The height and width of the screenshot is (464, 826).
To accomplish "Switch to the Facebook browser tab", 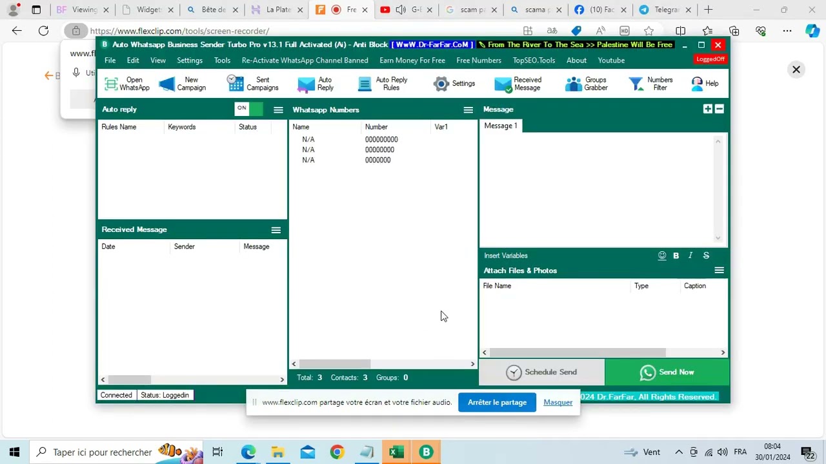I will pyautogui.click(x=601, y=10).
